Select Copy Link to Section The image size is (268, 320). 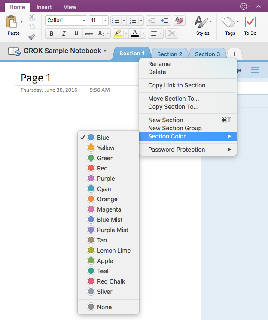pos(188,85)
